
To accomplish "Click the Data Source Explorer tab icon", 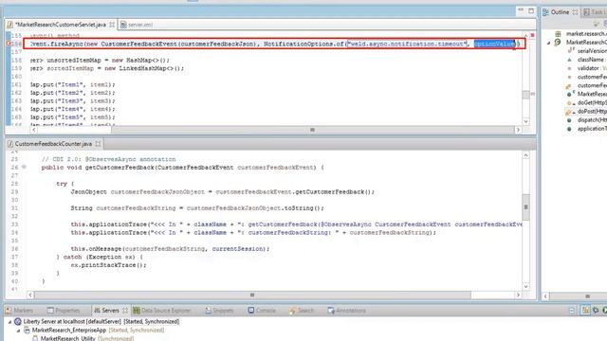I will point(137,311).
